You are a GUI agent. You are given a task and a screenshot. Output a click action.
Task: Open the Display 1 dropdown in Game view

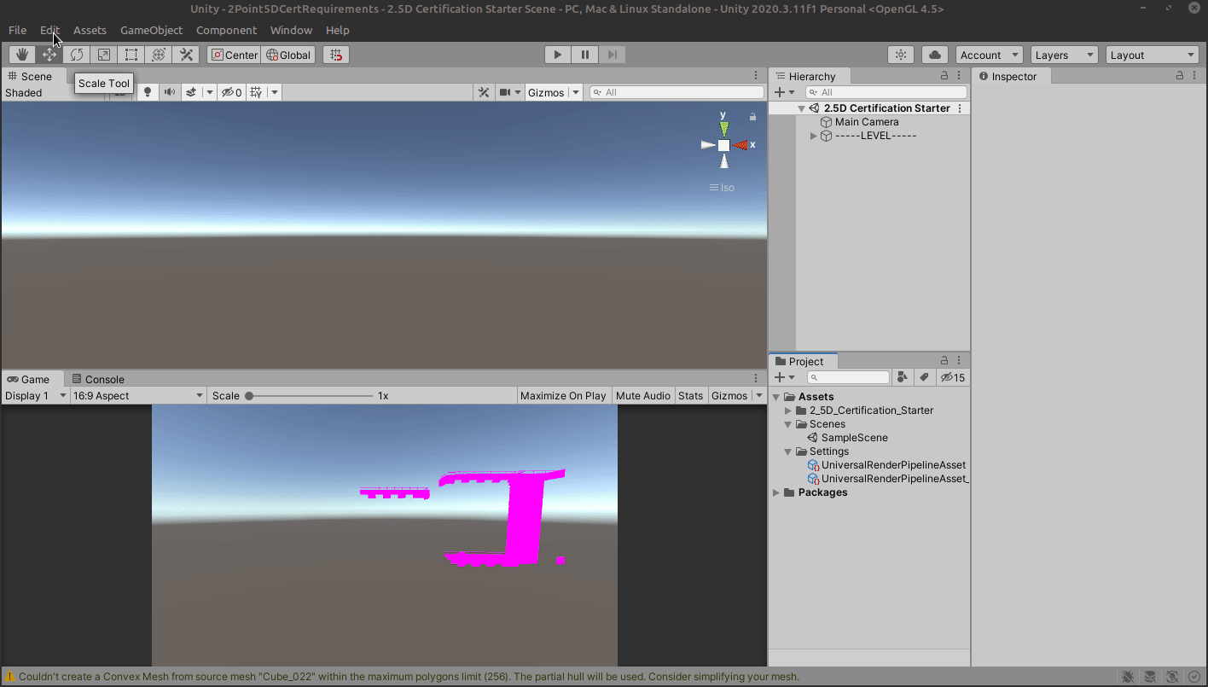pyautogui.click(x=36, y=395)
